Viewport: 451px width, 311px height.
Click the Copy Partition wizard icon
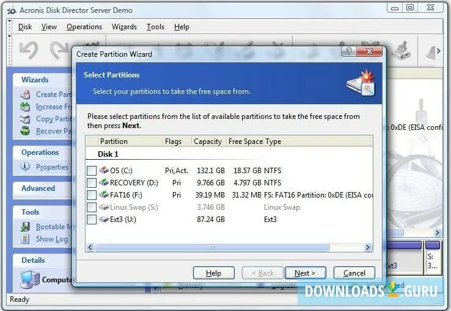click(x=25, y=119)
